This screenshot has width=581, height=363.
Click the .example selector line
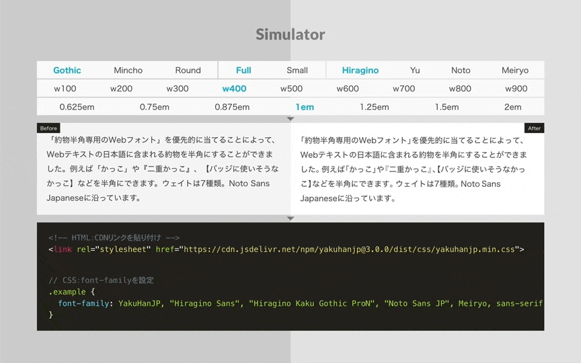pos(71,292)
